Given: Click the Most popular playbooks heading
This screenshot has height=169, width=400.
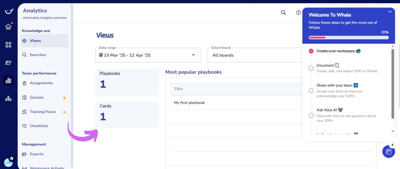Looking at the screenshot, I should pos(193,72).
